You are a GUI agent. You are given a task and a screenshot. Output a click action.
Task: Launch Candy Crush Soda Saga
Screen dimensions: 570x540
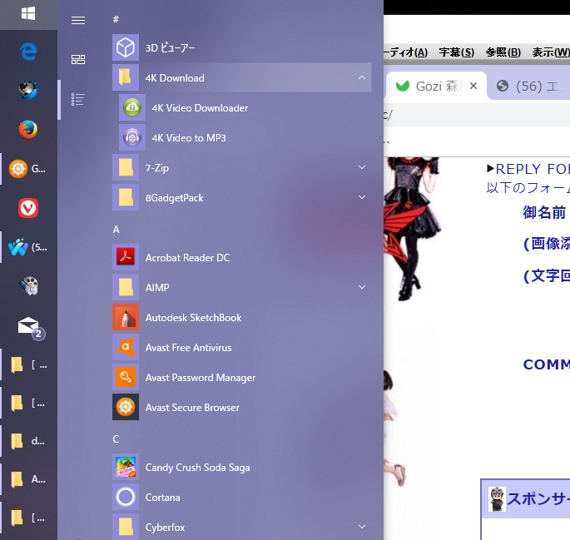coord(197,468)
